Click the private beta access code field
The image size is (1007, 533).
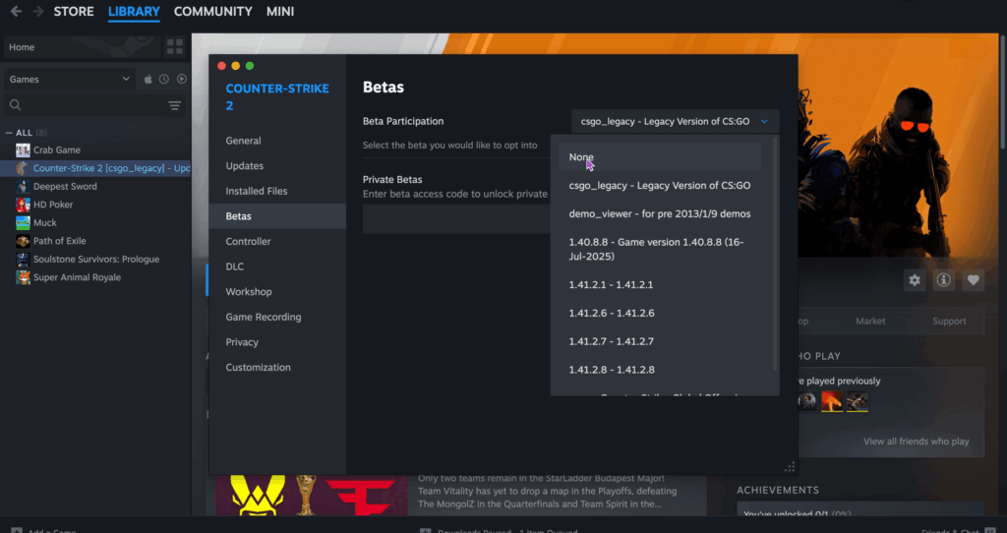tap(456, 219)
